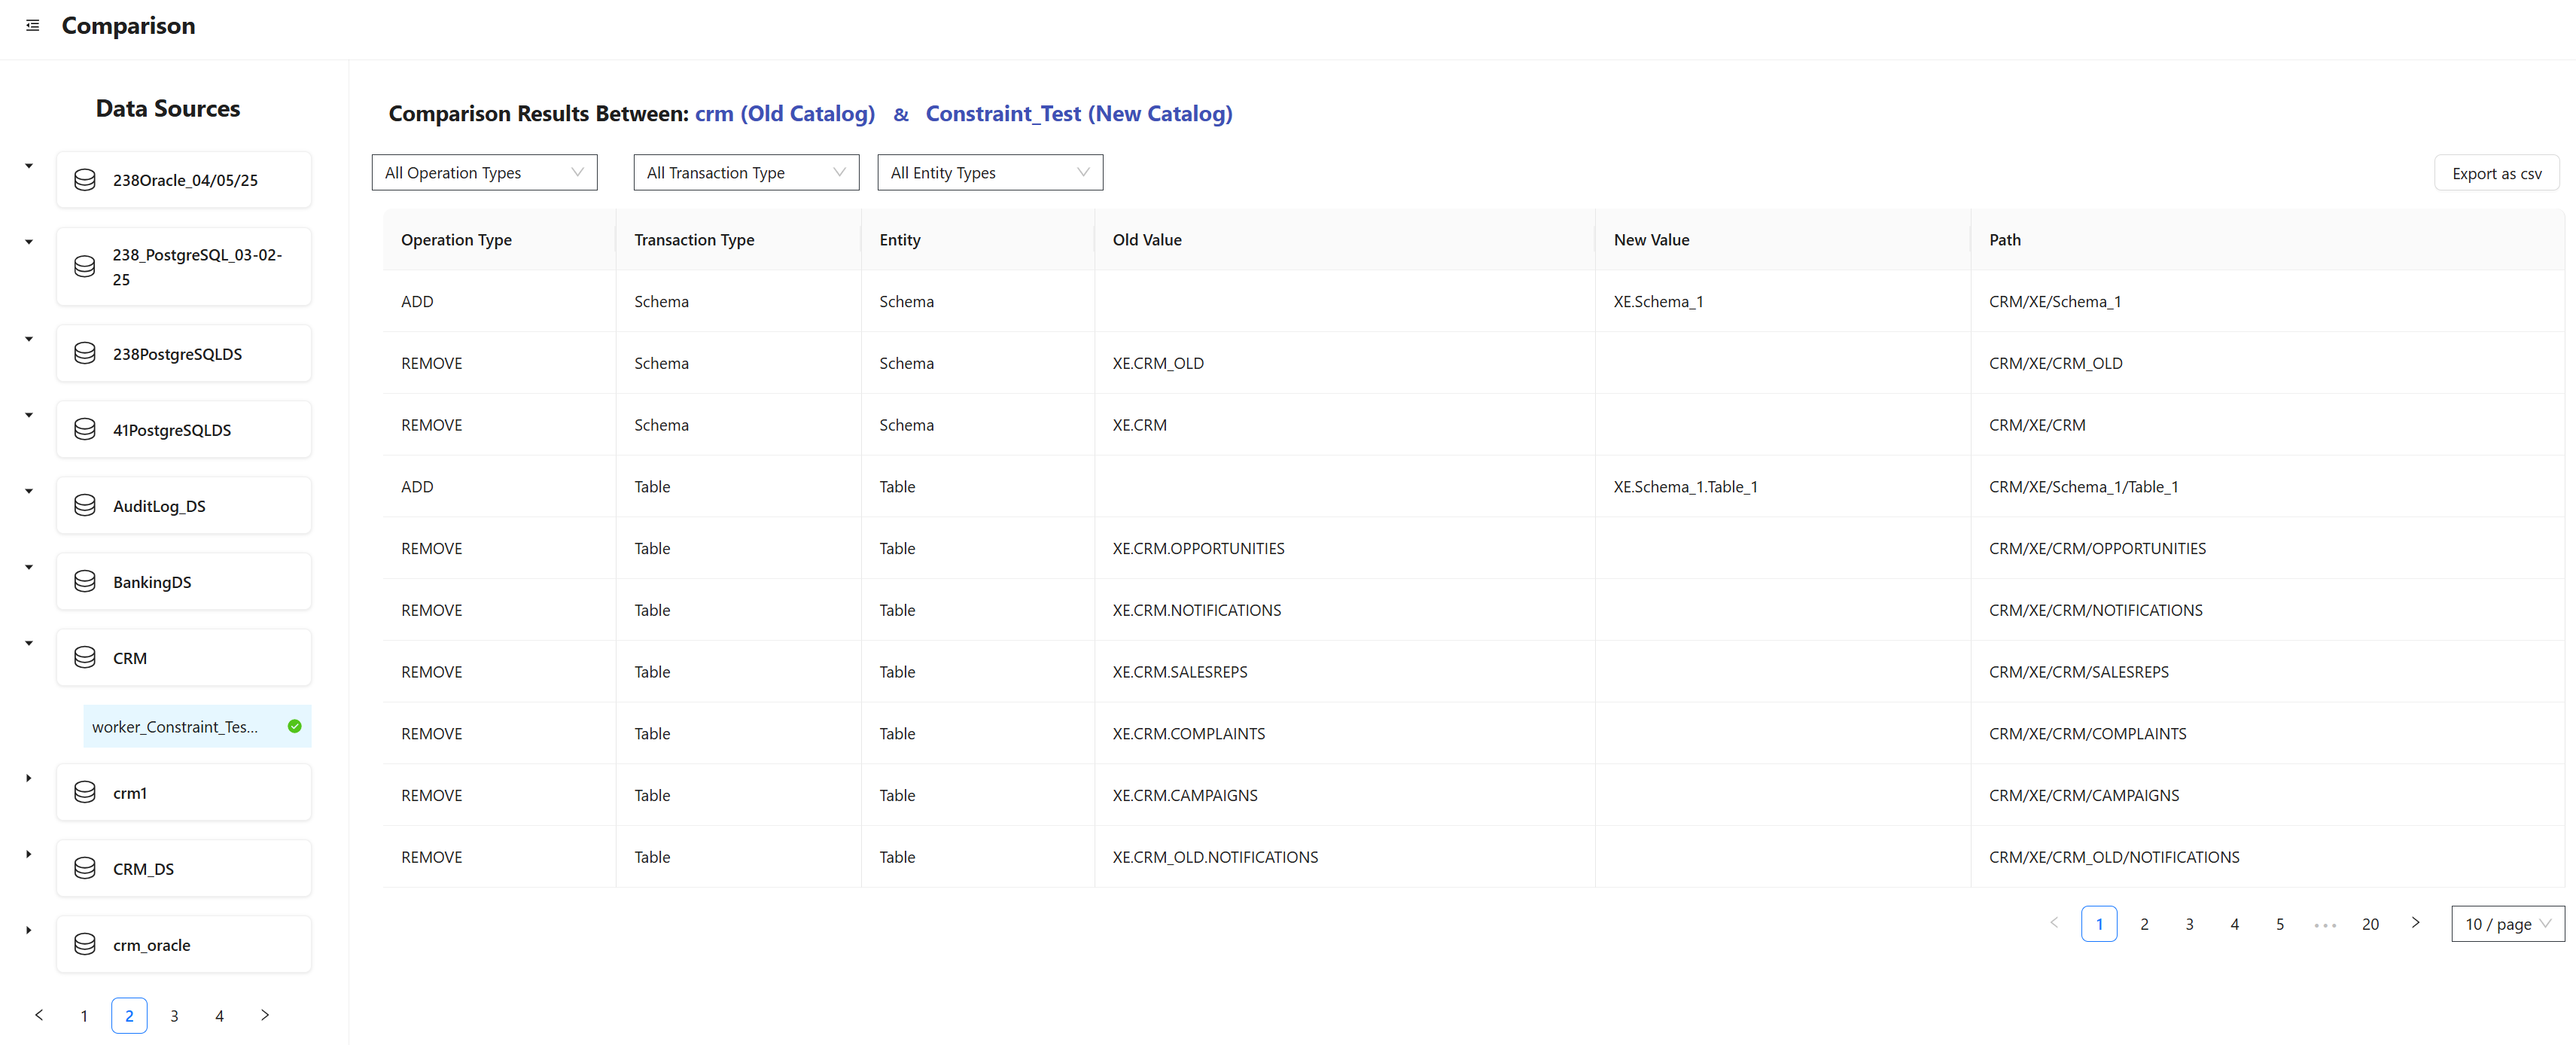Open the All Entity Types dropdown

click(x=989, y=173)
